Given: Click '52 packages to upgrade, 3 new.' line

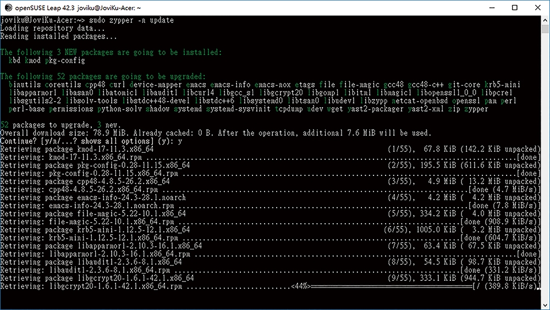Looking at the screenshot, I should [x=61, y=125].
